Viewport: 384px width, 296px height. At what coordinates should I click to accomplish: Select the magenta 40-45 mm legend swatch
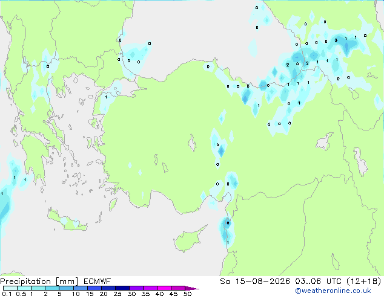coord(164,288)
